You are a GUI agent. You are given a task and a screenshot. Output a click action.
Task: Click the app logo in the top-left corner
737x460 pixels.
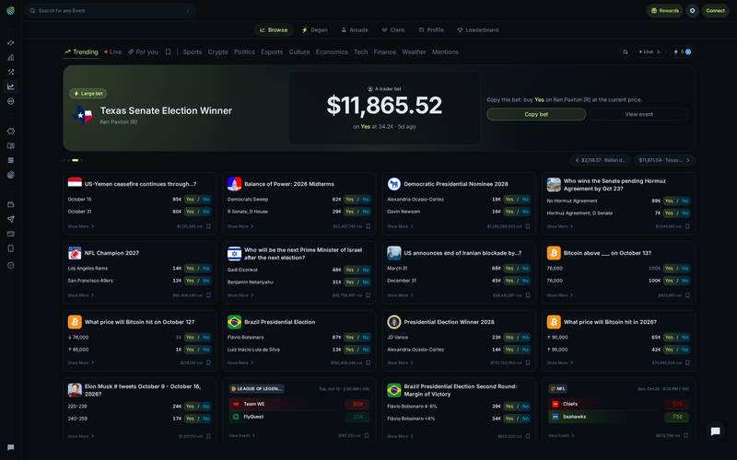(x=10, y=10)
